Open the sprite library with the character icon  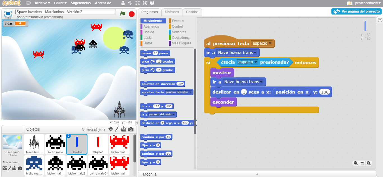110,129
